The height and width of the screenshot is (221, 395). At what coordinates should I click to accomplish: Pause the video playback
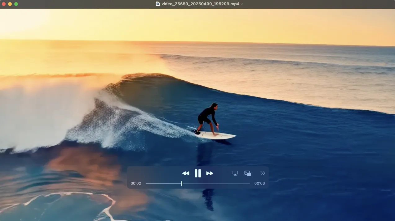point(197,173)
